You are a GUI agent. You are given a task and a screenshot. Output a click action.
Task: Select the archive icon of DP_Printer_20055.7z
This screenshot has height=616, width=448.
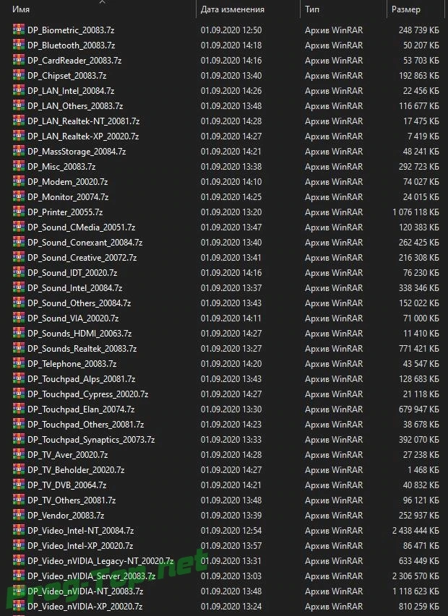click(x=19, y=212)
